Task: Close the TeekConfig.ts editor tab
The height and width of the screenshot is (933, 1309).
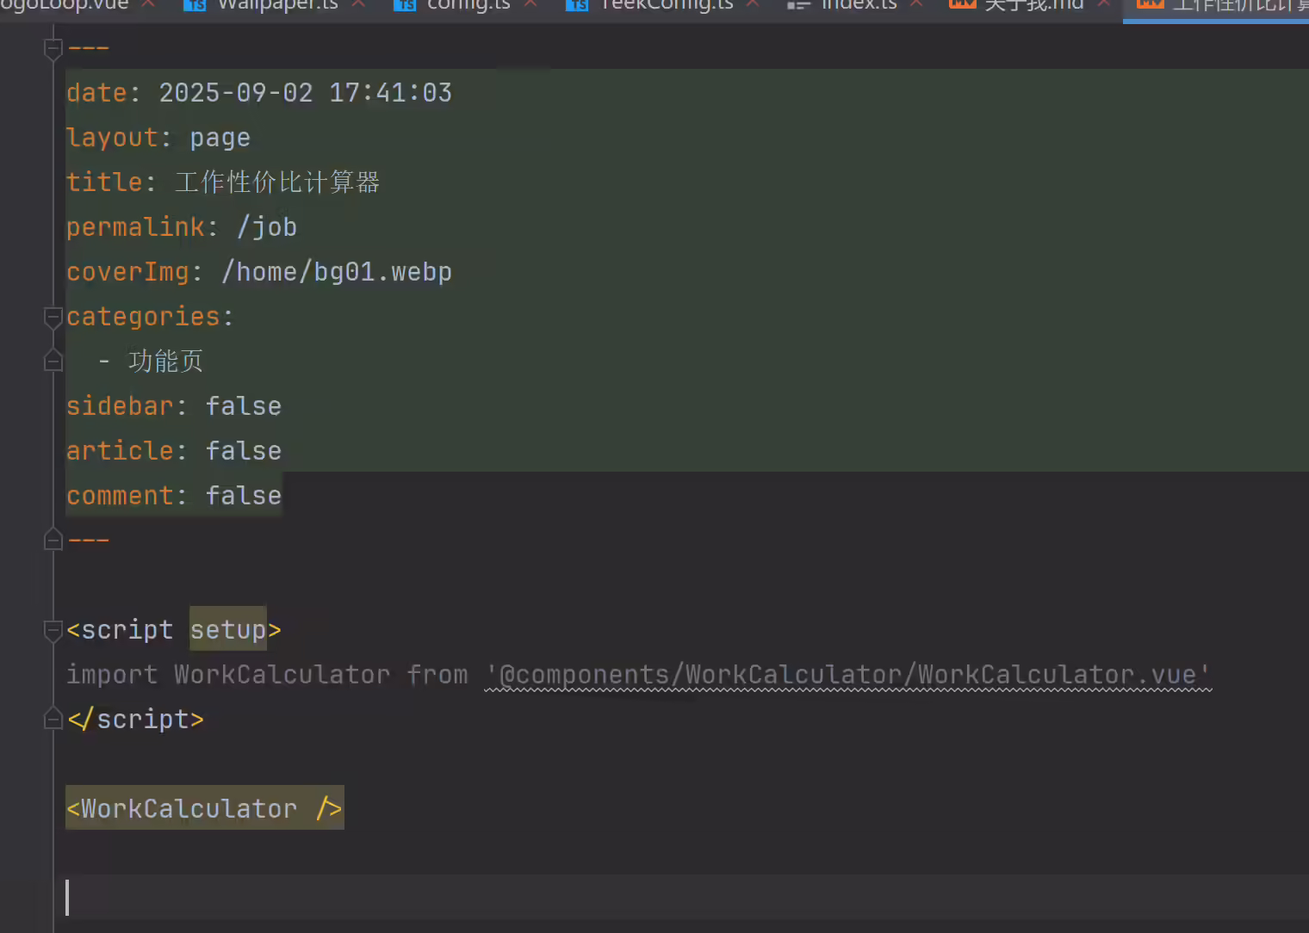Action: 753,4
